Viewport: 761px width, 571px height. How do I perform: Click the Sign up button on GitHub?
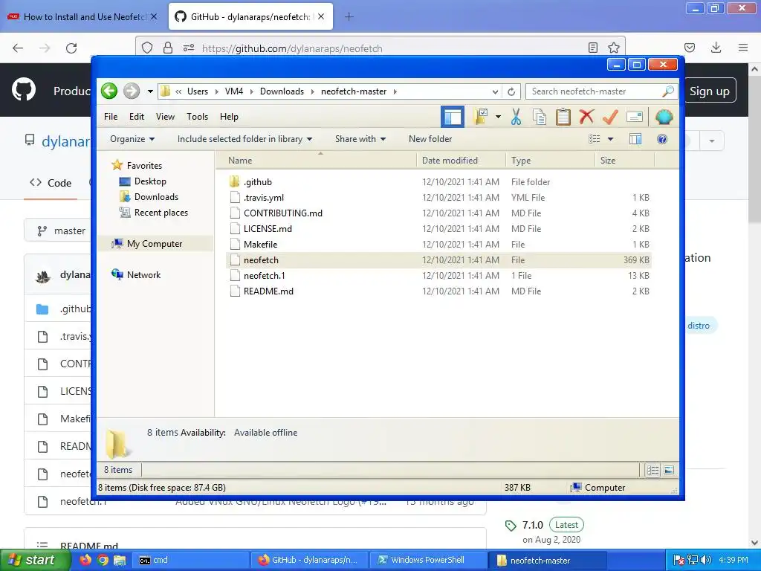point(710,91)
